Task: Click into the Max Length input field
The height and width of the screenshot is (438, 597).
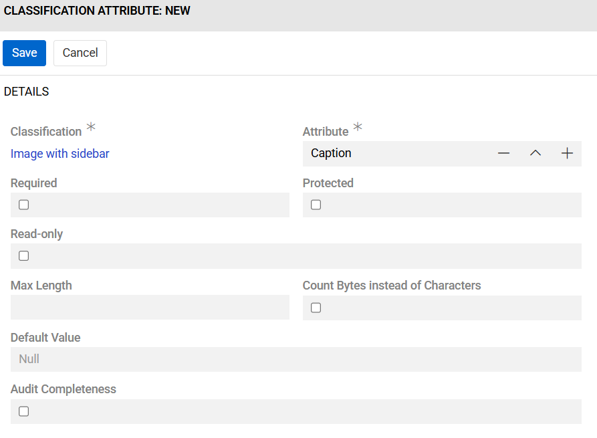Action: 150,308
